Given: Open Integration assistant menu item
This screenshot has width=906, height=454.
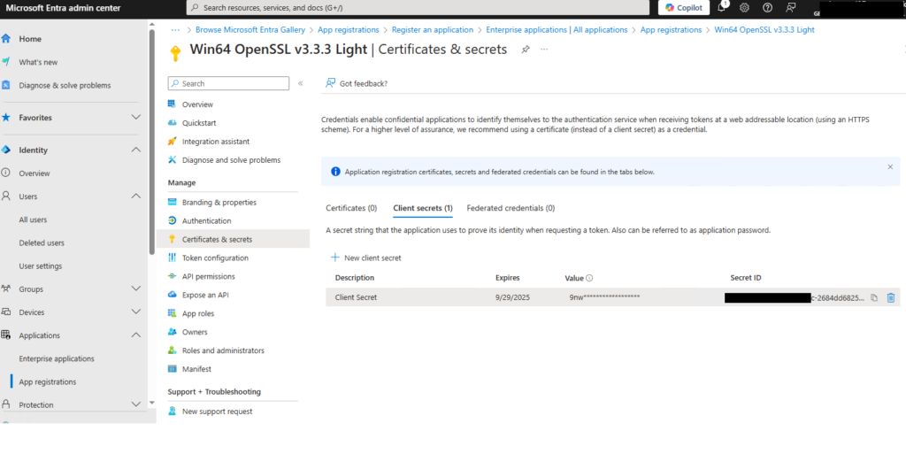Looking at the screenshot, I should point(216,142).
